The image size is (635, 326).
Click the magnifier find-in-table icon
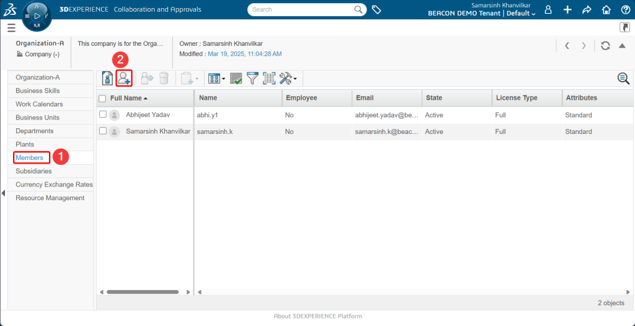623,78
